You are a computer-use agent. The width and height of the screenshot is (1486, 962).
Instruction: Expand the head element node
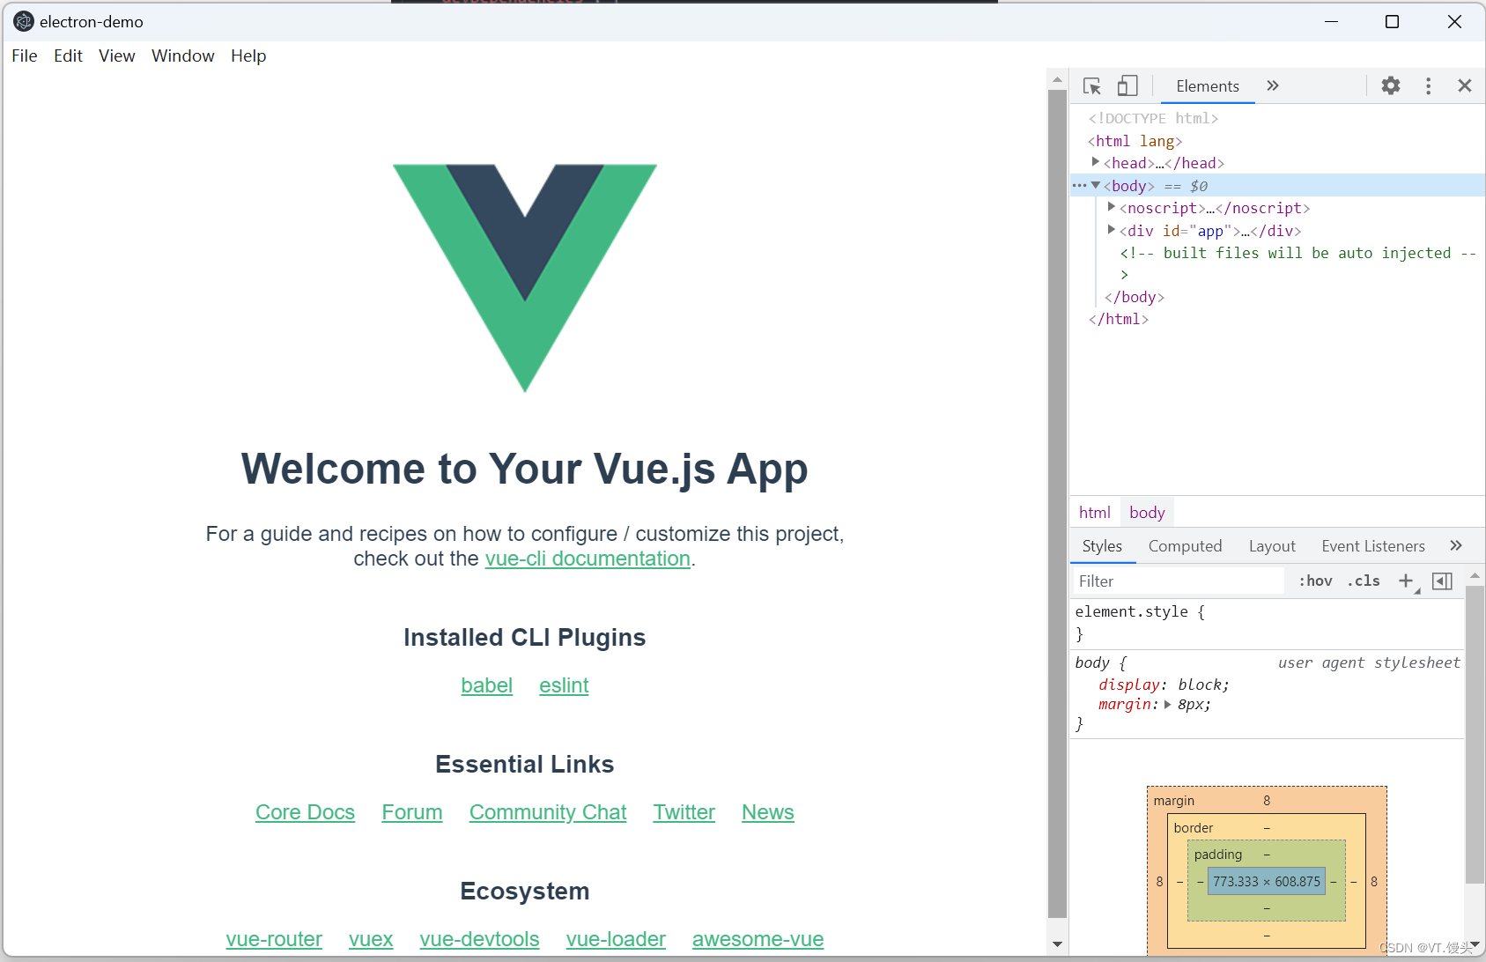click(x=1096, y=162)
